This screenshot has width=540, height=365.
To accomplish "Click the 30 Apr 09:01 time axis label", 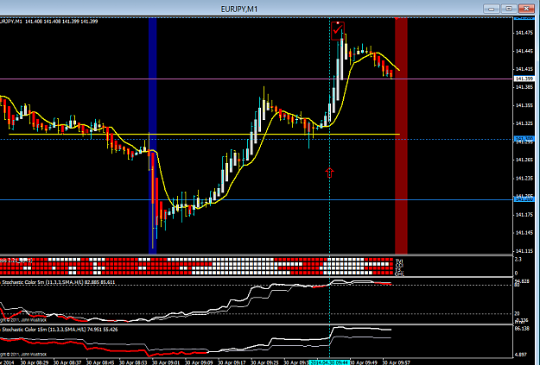I will click(x=166, y=362).
